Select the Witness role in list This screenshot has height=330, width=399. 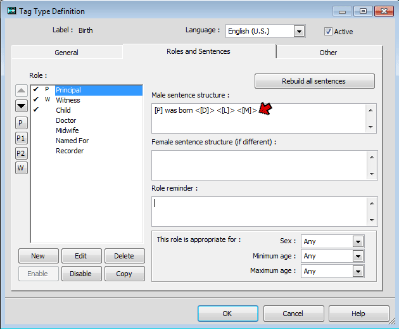coord(68,100)
